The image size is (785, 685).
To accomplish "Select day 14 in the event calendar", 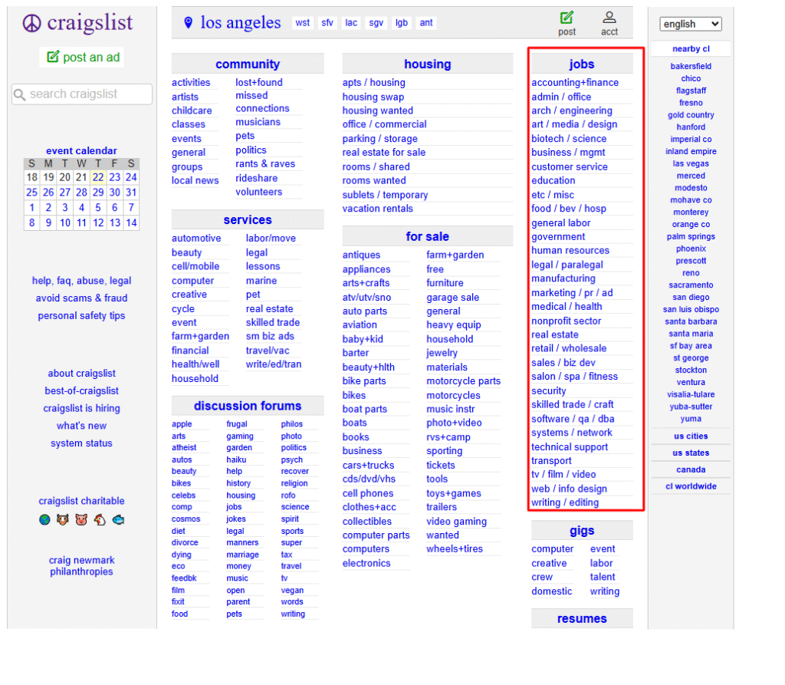I will click(131, 223).
